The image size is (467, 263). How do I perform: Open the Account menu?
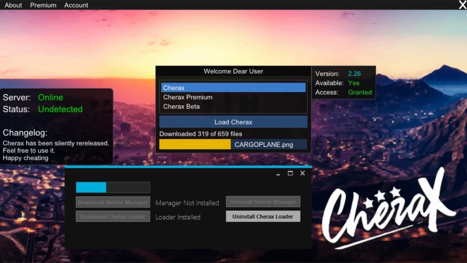(x=76, y=5)
